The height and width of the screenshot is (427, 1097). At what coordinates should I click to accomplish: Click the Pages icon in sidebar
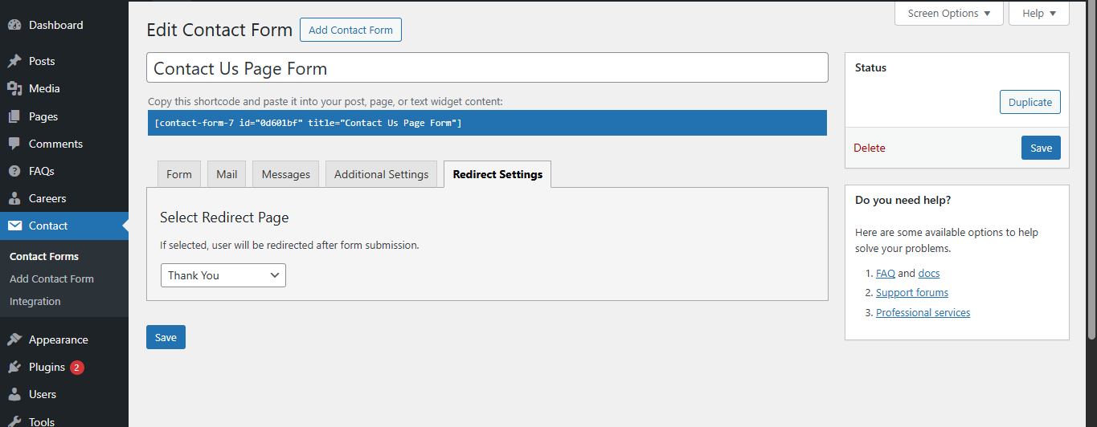click(x=14, y=116)
